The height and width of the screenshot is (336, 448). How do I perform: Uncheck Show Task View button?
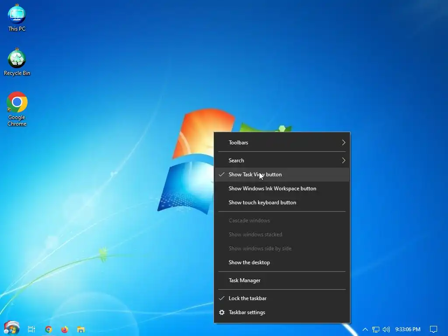pos(282,175)
